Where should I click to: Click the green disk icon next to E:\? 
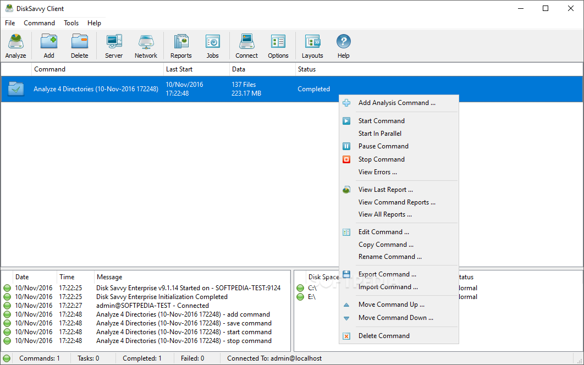[x=300, y=297]
